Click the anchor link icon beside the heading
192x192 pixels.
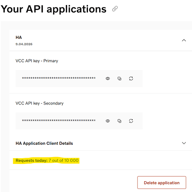[x=115, y=9]
